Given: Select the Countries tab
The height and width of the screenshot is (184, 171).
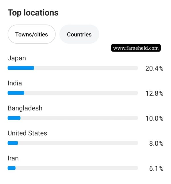Looking at the screenshot, I should pos(79,34).
